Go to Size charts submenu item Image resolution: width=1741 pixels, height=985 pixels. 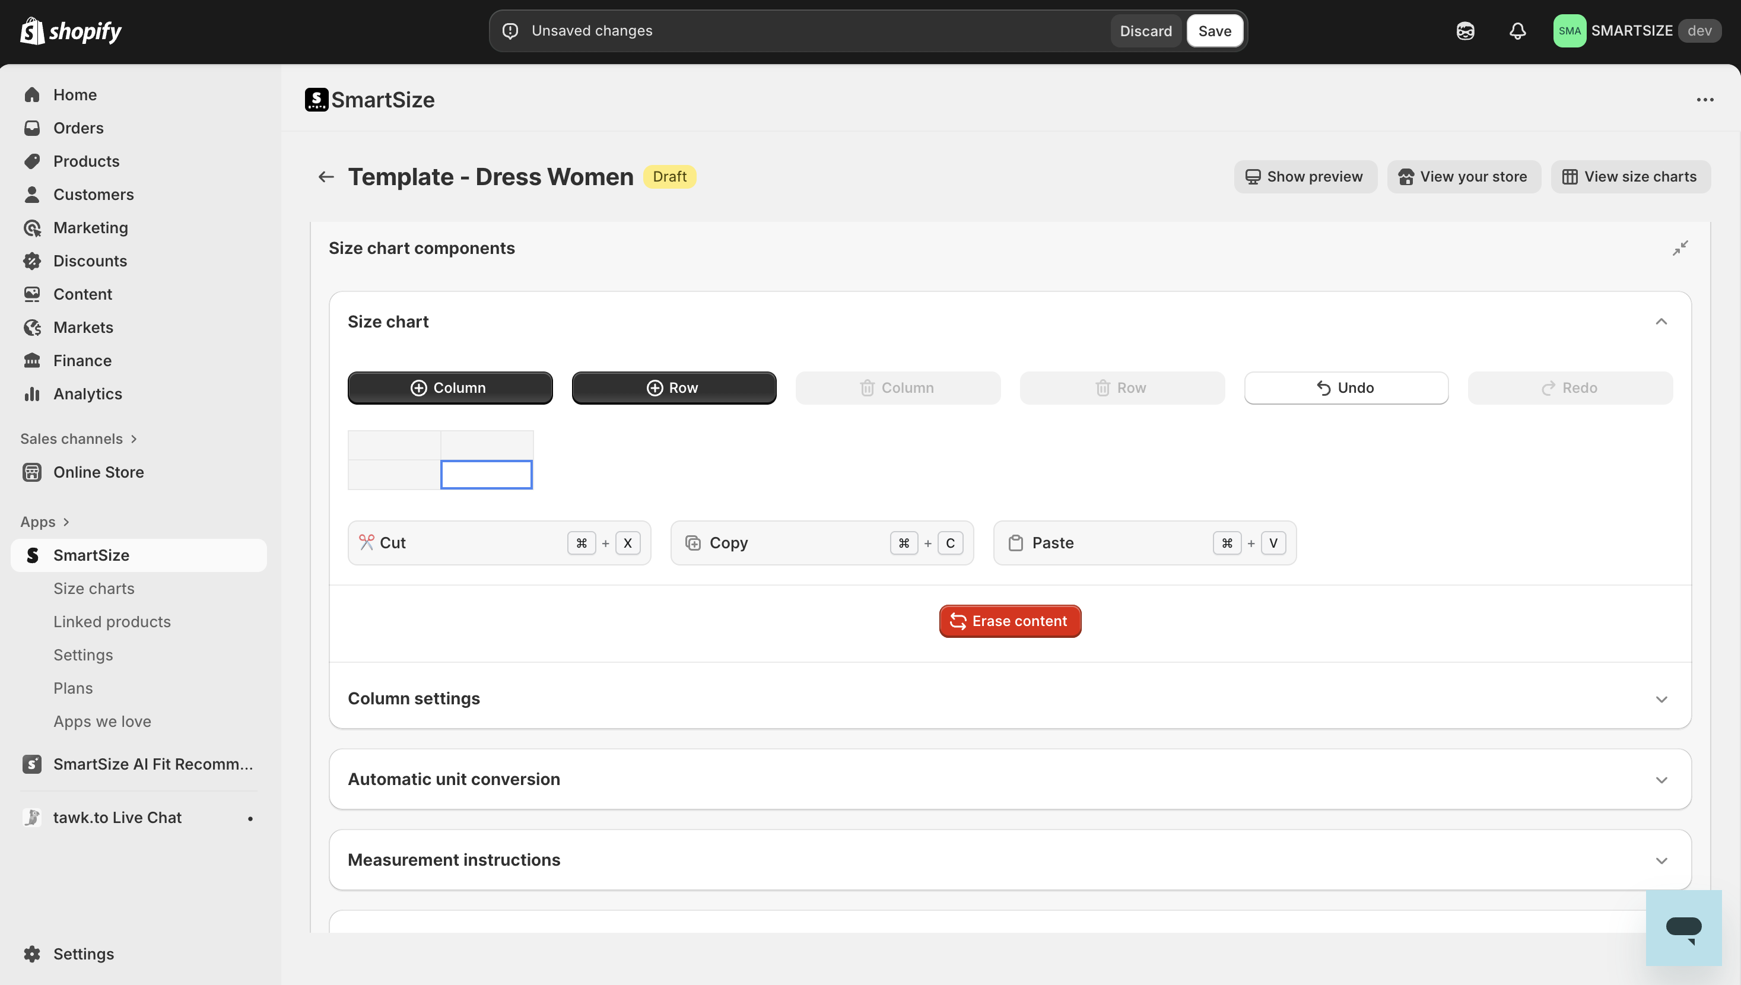coord(93,589)
